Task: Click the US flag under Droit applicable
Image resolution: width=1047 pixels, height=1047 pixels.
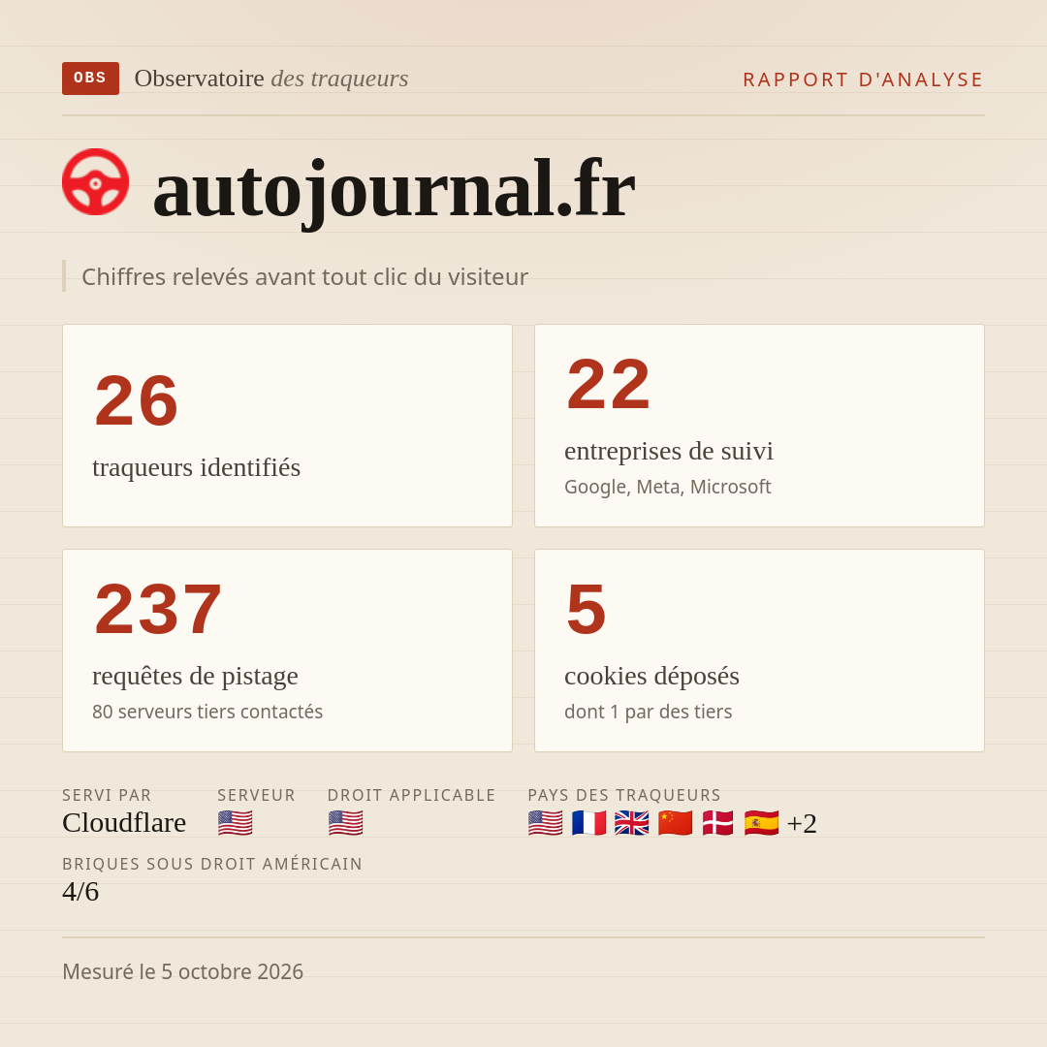Action: (x=346, y=823)
